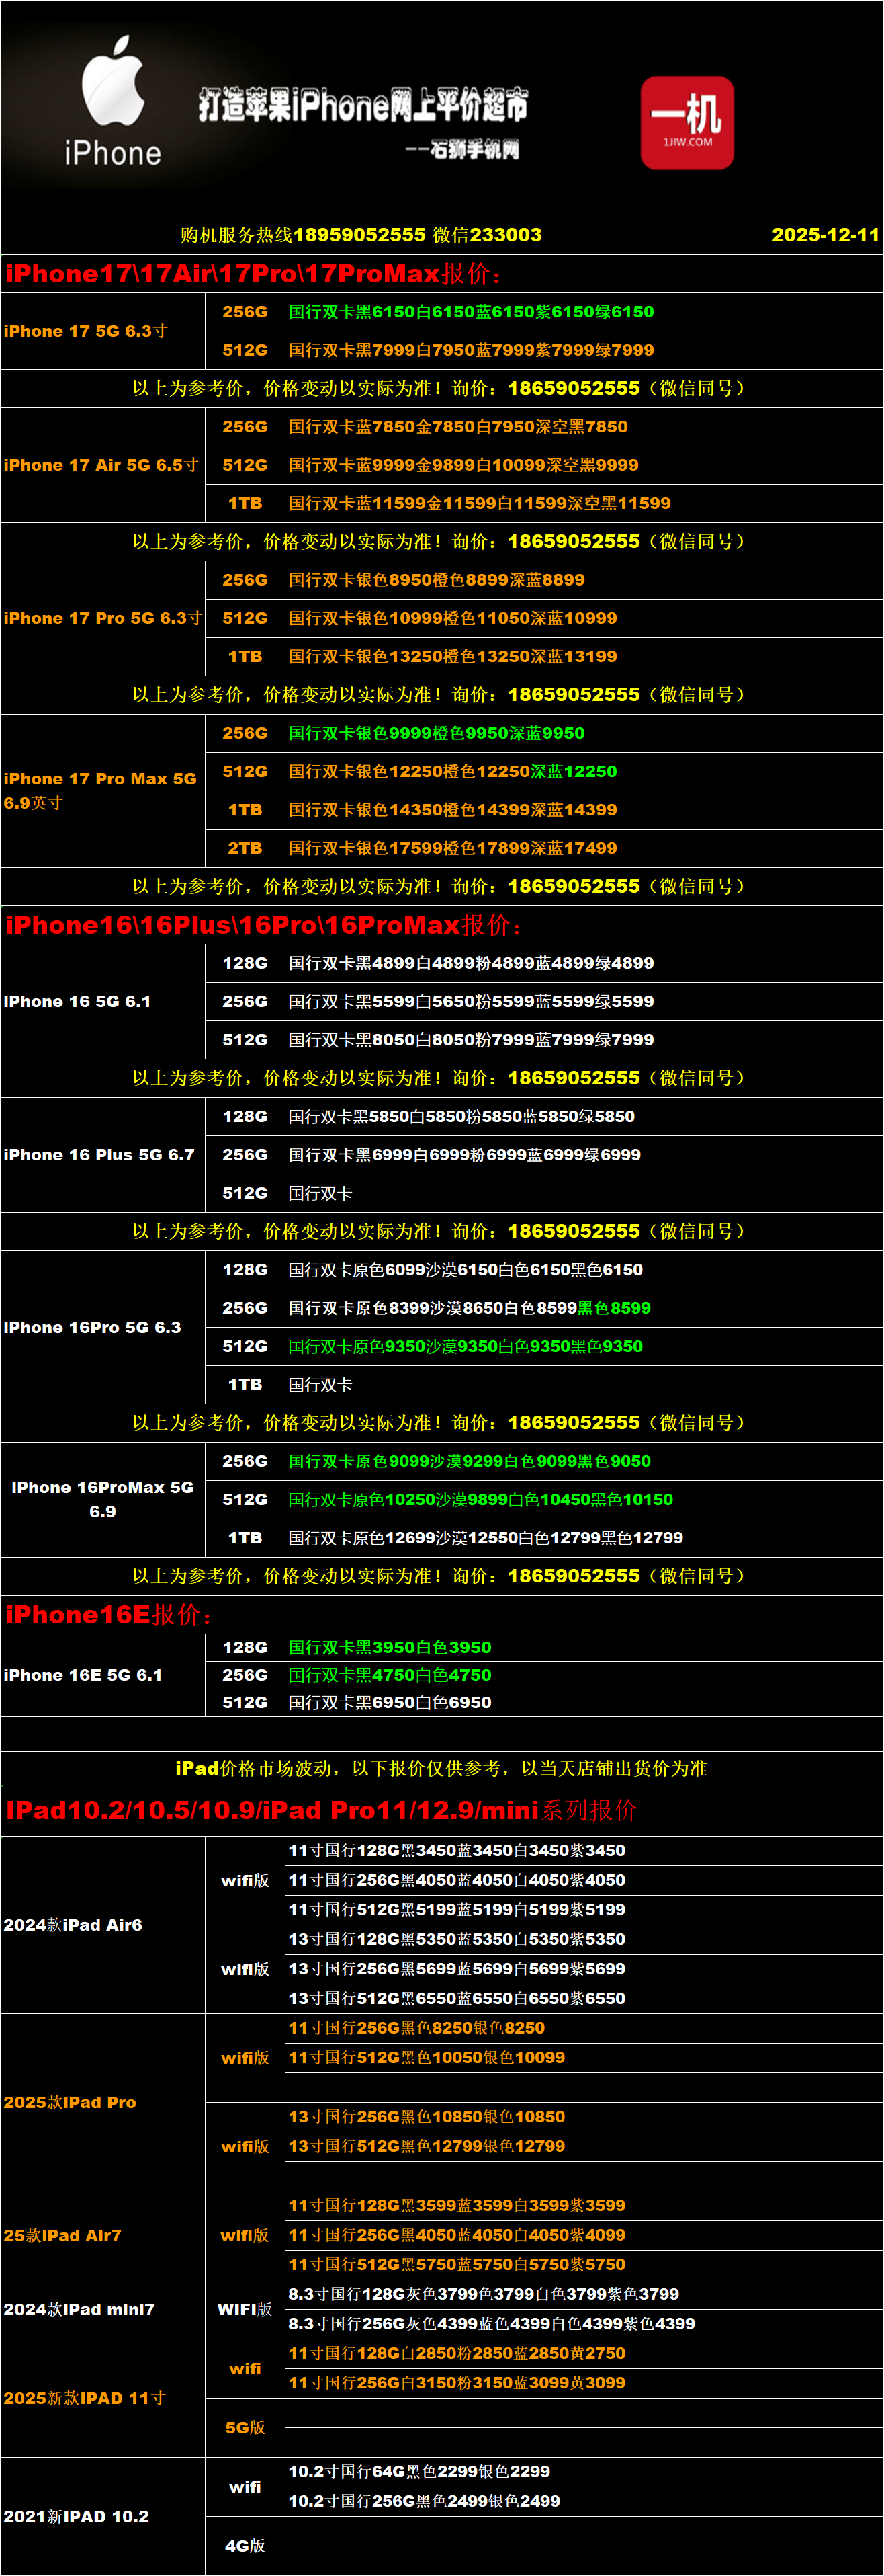Click the 5G版 cell under 2025新款IPAD 11寸
The height and width of the screenshot is (2576, 884).
coord(245,2427)
